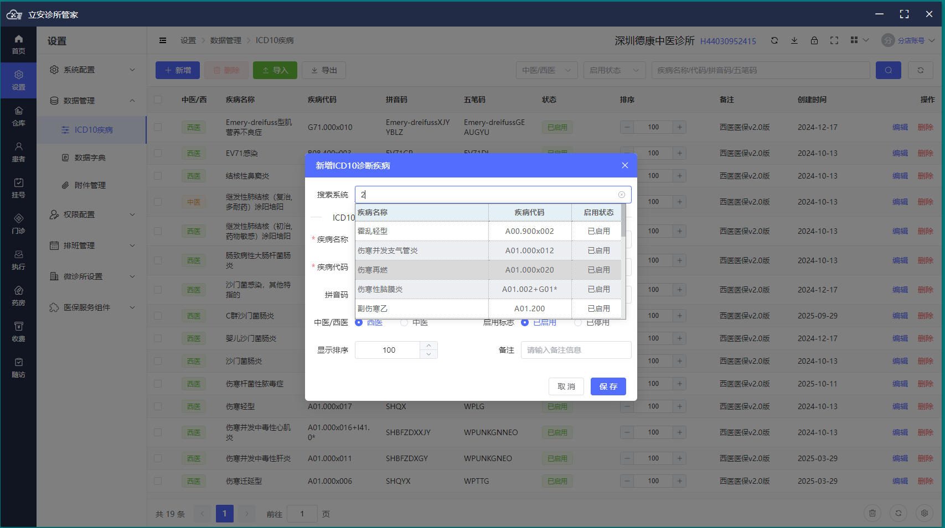945x528 pixels.
Task: Open the 附件管理 menu item
Action: tap(92, 185)
